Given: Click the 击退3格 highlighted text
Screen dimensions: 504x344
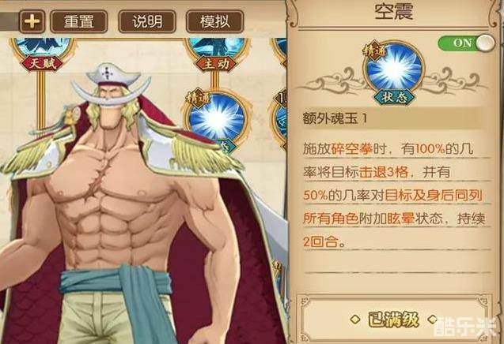Looking at the screenshot, I should (x=384, y=173).
